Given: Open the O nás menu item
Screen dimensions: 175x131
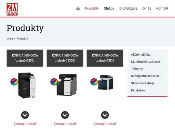Looking at the screenshot, I should coord(147,9).
